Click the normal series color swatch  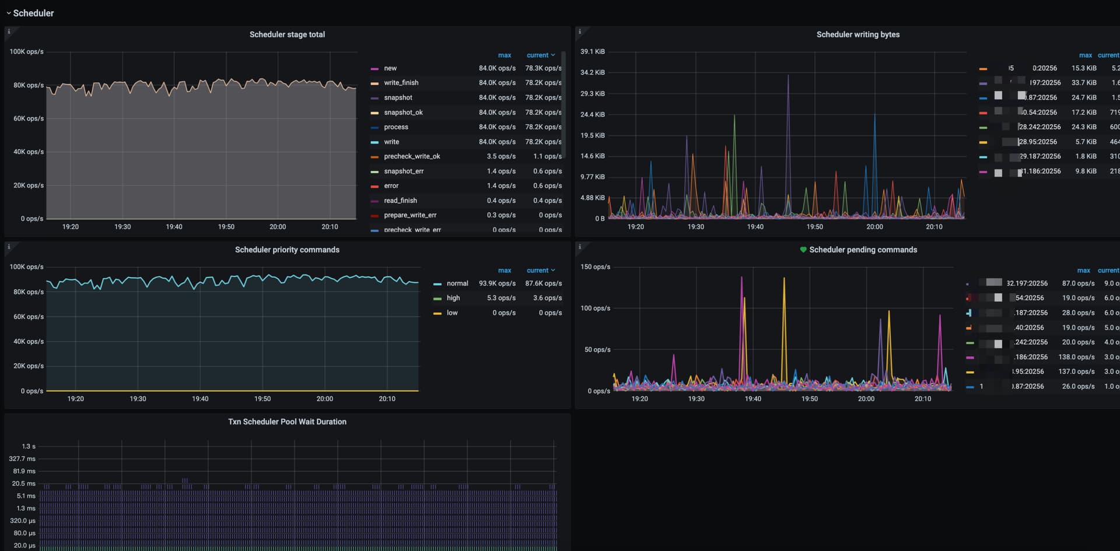pos(437,284)
